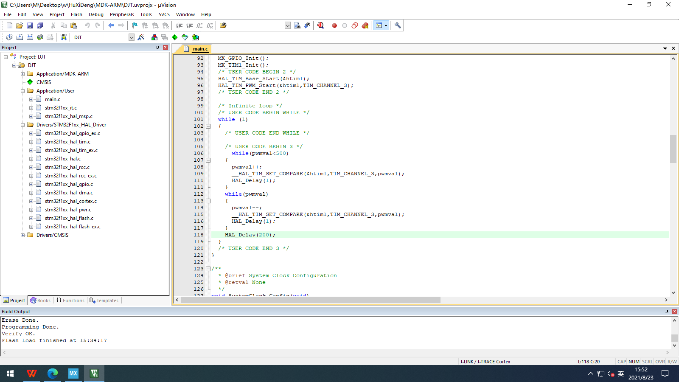
Task: Select CMSIS component in project tree
Action: click(x=43, y=82)
